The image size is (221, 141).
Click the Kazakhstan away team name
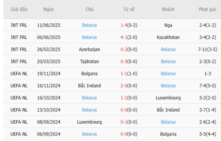(168, 37)
